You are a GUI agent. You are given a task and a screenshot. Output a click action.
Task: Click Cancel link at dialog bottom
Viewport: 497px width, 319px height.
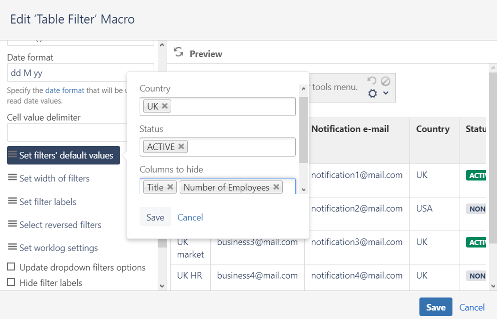(x=472, y=307)
